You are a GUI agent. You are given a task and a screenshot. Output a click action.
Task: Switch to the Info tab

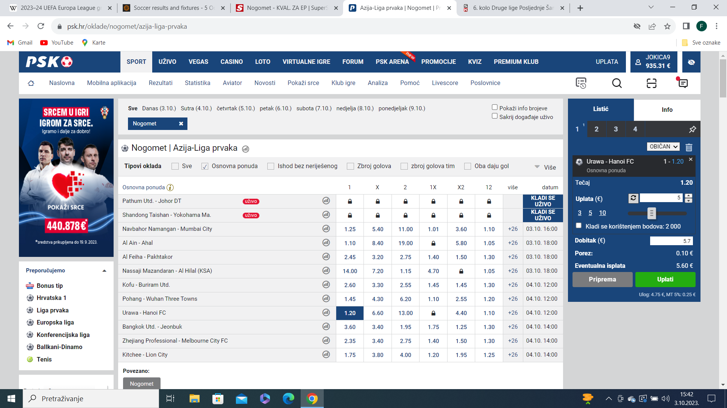[x=667, y=110]
